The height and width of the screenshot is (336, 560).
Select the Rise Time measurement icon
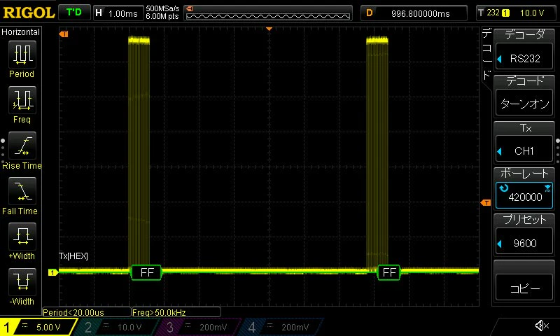(x=22, y=146)
